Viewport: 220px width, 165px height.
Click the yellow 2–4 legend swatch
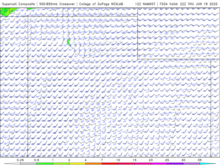77,164
